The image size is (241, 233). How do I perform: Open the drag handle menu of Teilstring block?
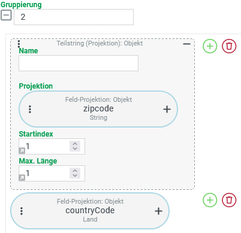click(19, 44)
